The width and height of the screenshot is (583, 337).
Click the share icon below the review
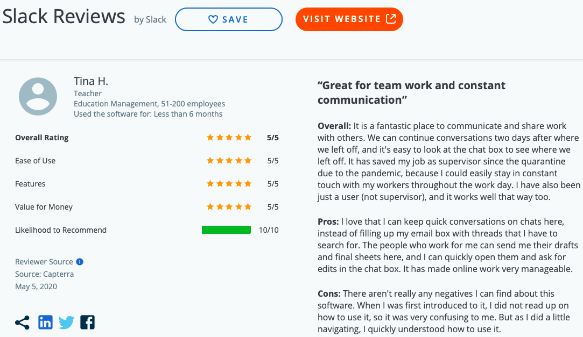22,322
